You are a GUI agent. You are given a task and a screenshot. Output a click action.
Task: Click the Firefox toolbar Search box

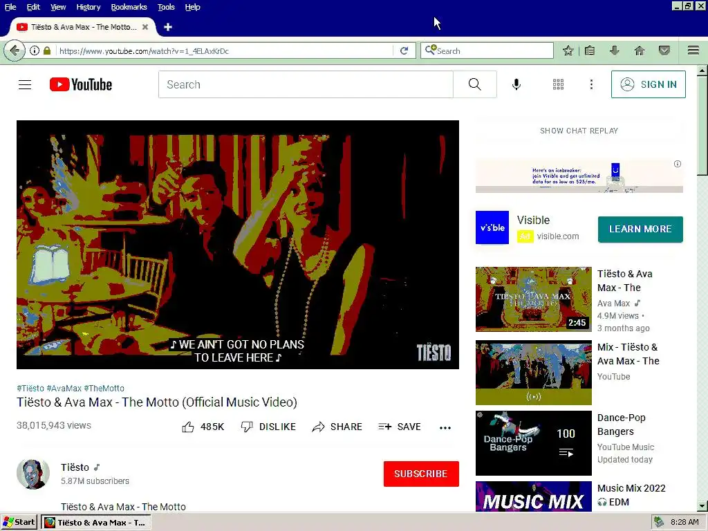[487, 50]
